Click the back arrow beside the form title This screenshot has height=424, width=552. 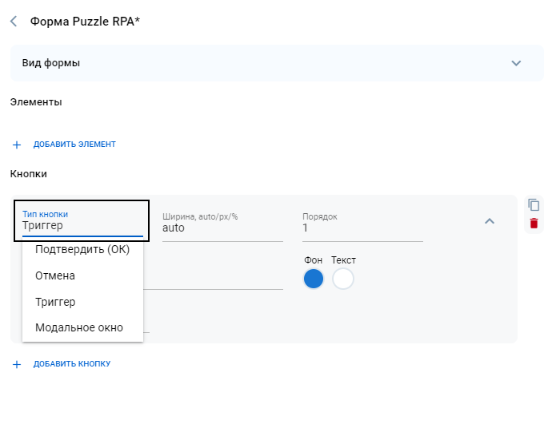(14, 22)
